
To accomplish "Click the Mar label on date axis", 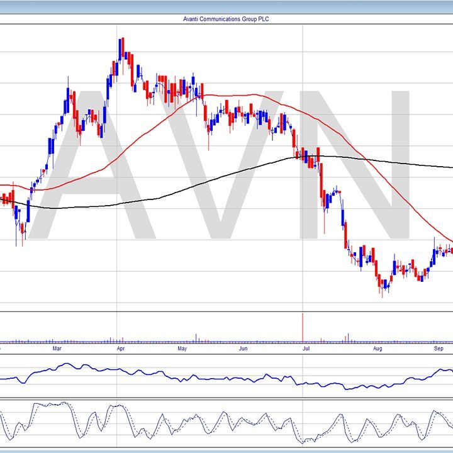I will (57, 348).
